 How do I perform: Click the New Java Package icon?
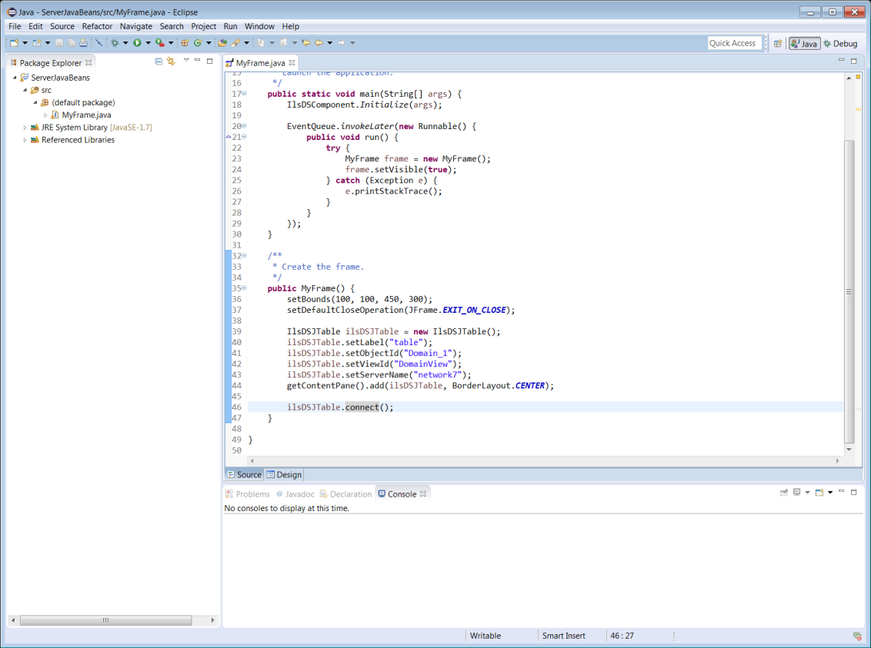(x=185, y=43)
